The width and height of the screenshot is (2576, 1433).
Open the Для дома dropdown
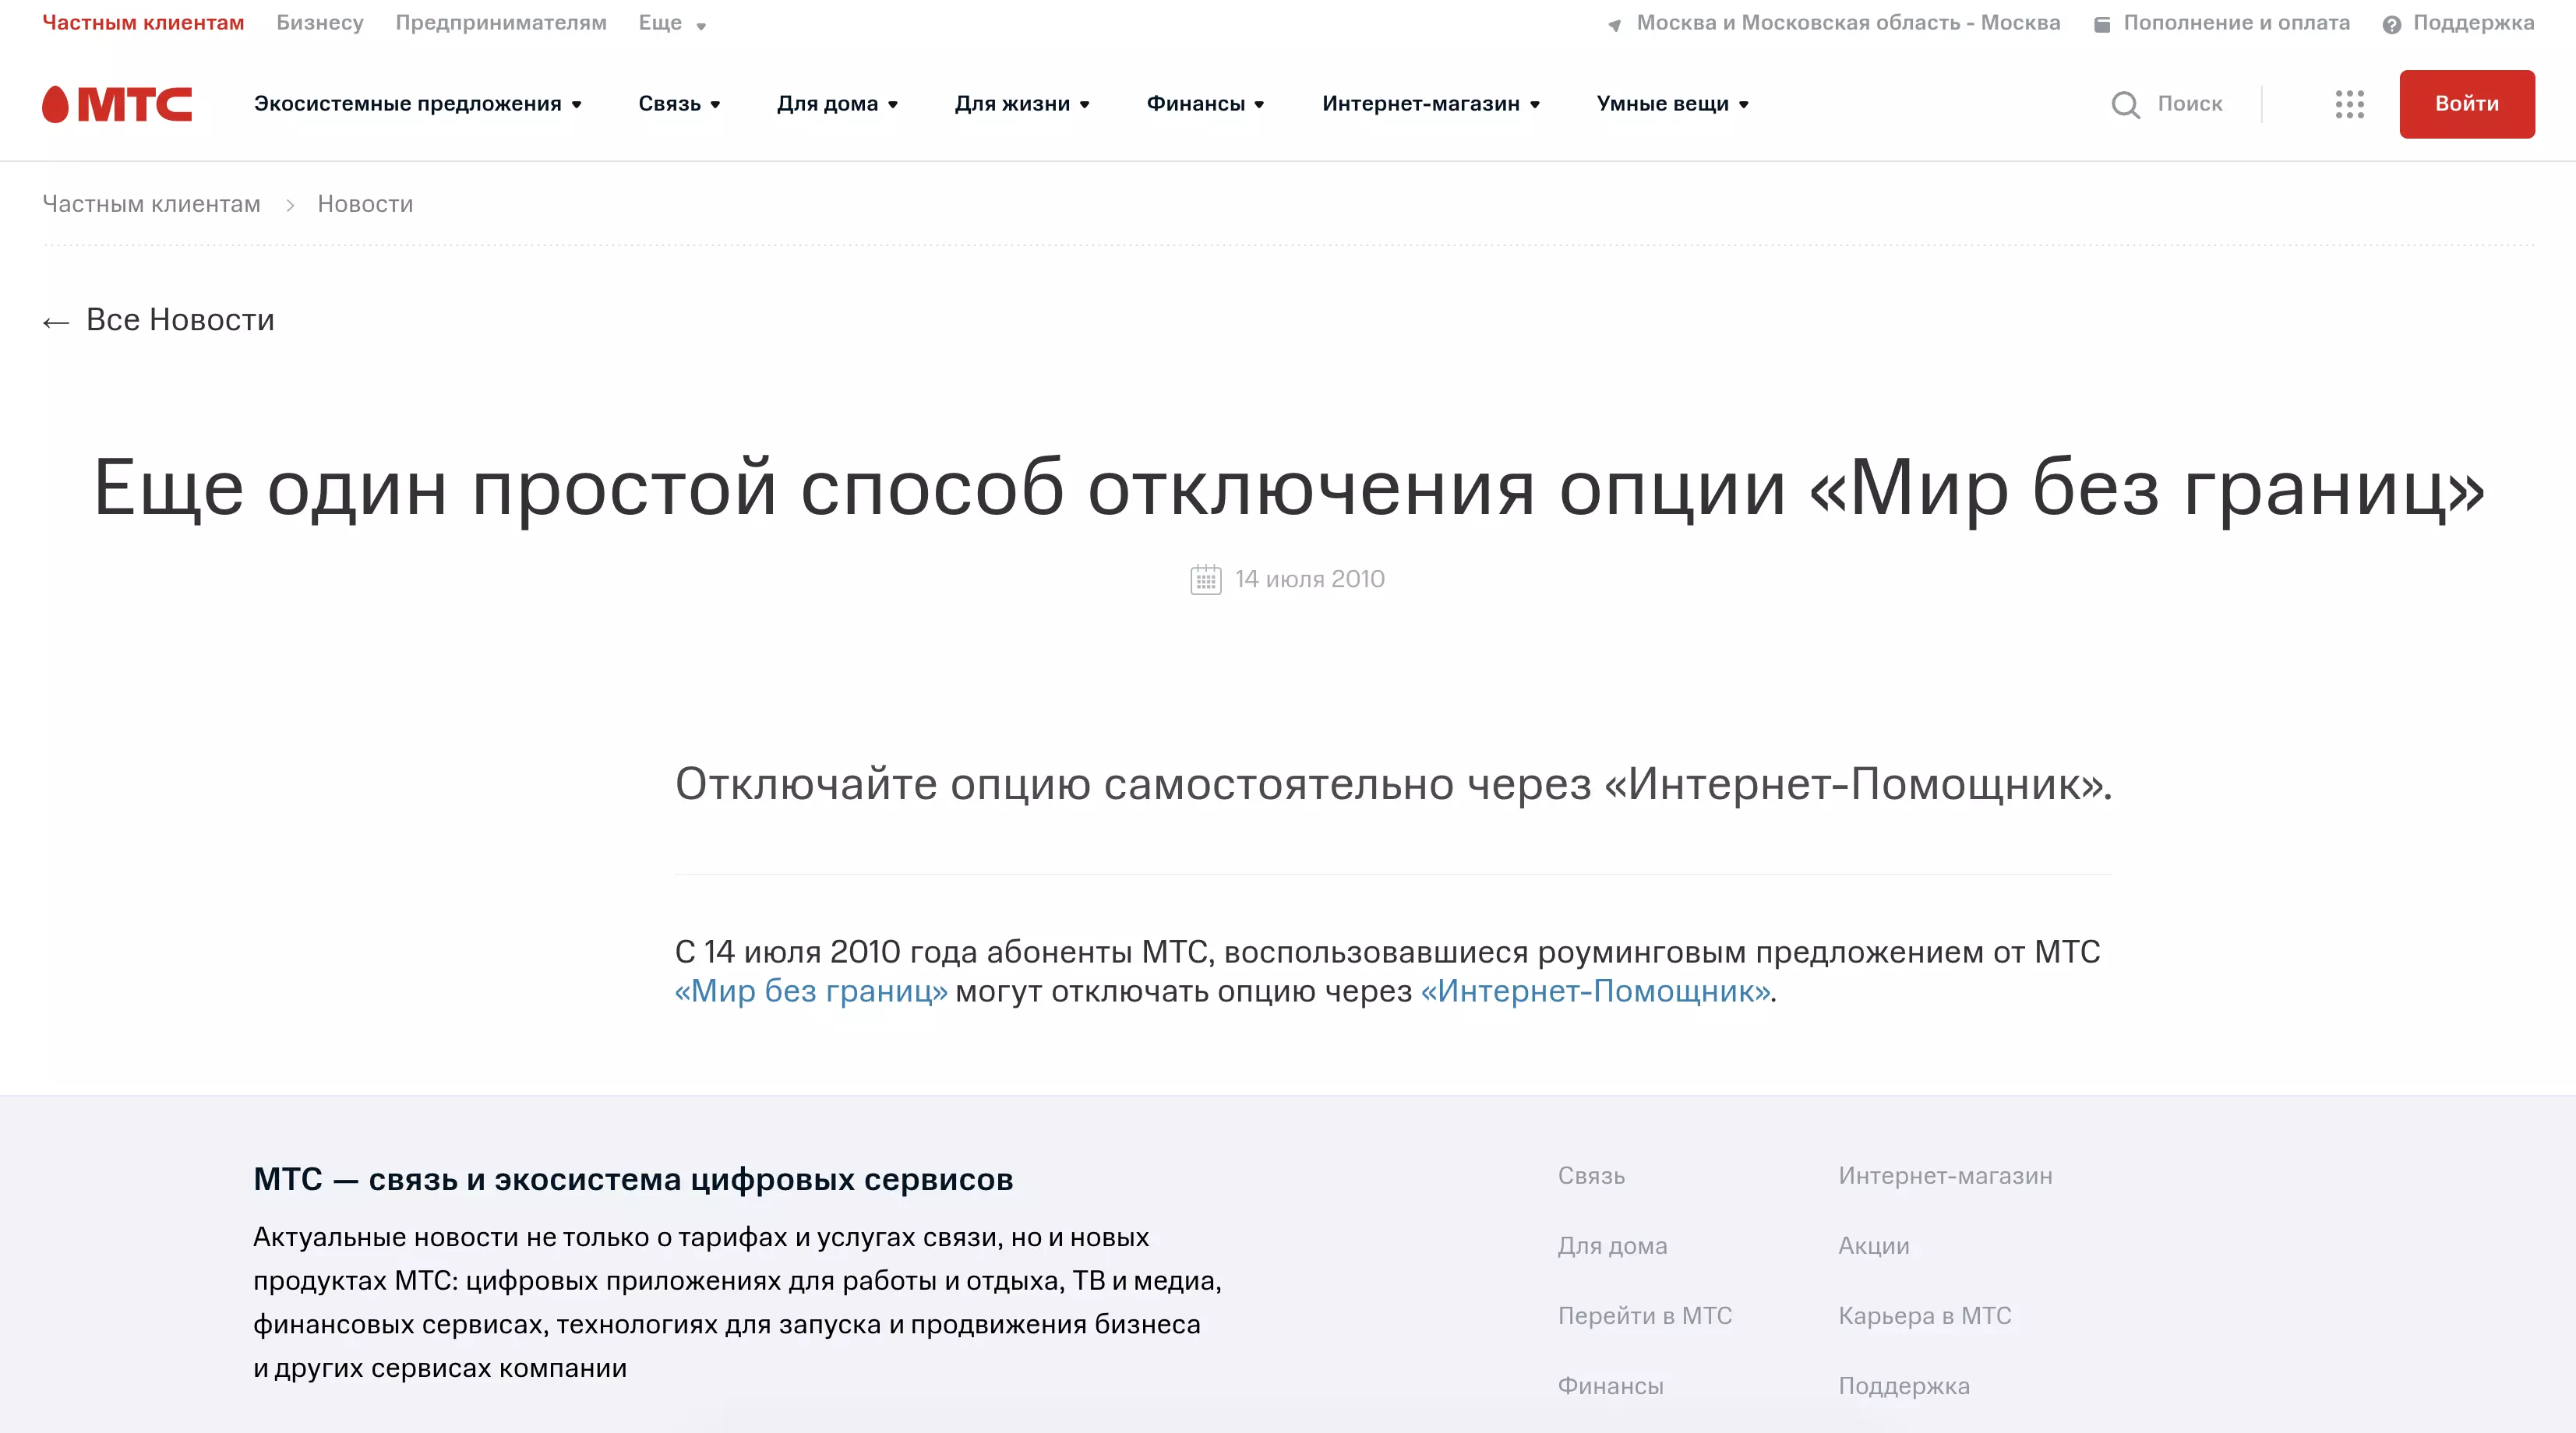tap(837, 104)
